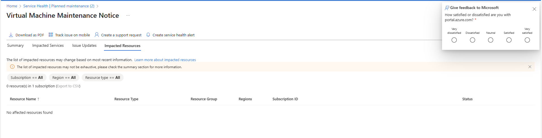Click Track issue on mobile label

point(73,35)
